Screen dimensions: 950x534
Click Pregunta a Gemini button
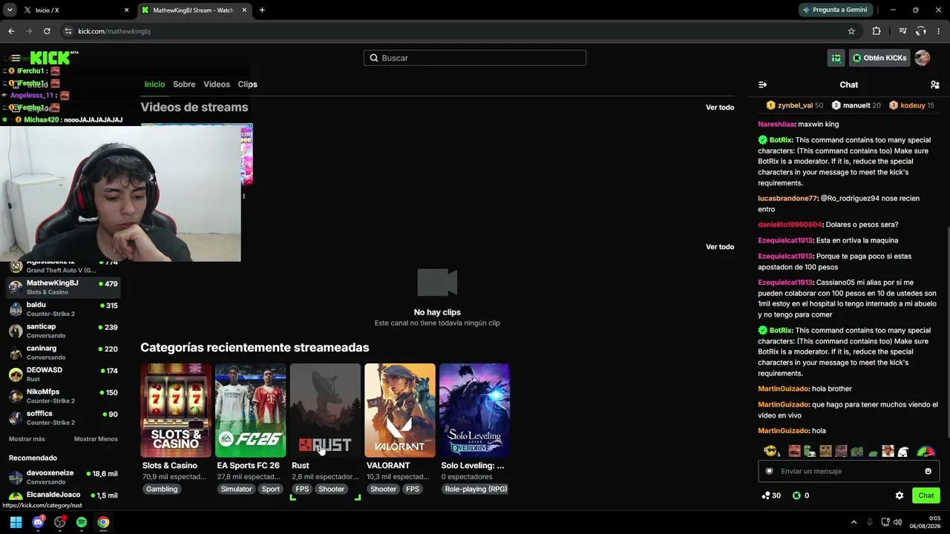tap(835, 10)
